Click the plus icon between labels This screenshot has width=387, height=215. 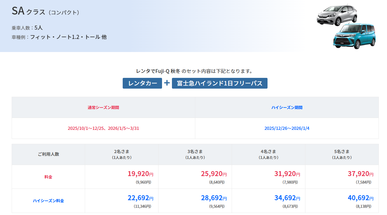[x=167, y=83]
